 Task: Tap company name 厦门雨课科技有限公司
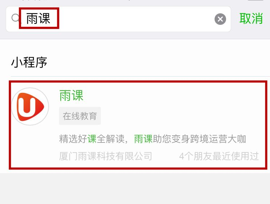[105, 156]
